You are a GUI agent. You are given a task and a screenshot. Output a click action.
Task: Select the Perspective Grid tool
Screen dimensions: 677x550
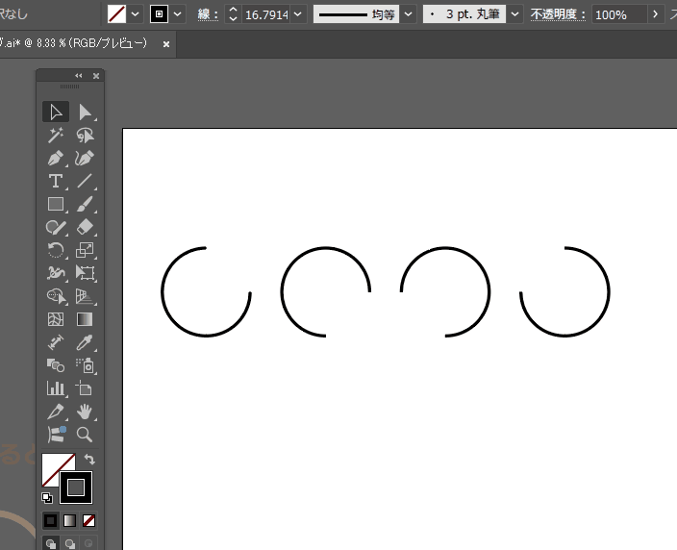click(85, 296)
